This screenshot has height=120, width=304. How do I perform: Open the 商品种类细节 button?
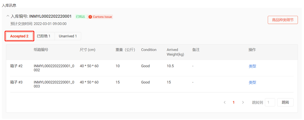tap(282, 20)
